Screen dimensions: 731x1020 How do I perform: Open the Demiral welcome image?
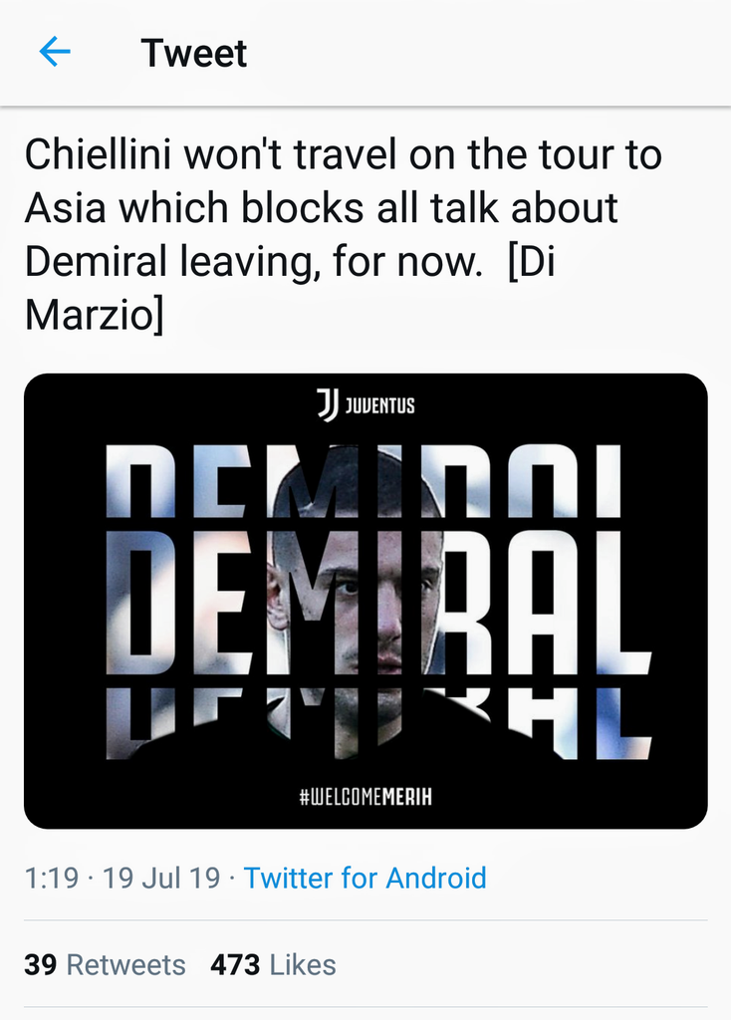click(x=365, y=601)
